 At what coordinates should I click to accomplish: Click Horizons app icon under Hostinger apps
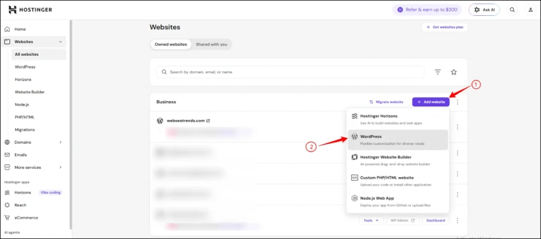[7, 193]
